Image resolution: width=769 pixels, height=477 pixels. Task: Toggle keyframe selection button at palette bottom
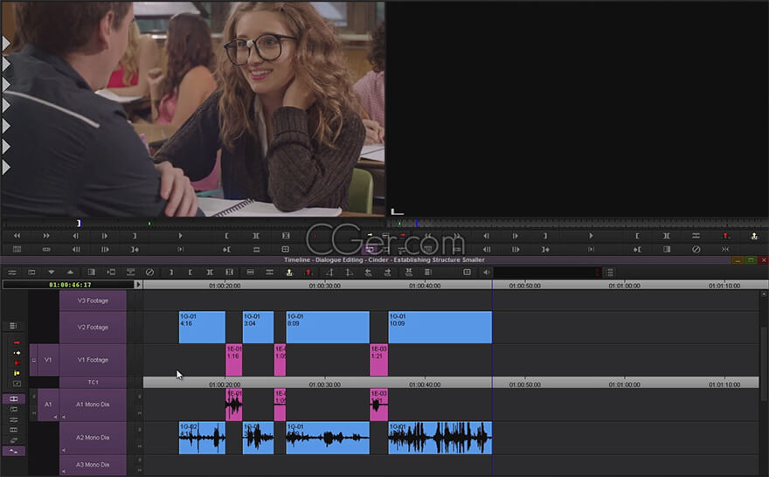click(14, 451)
